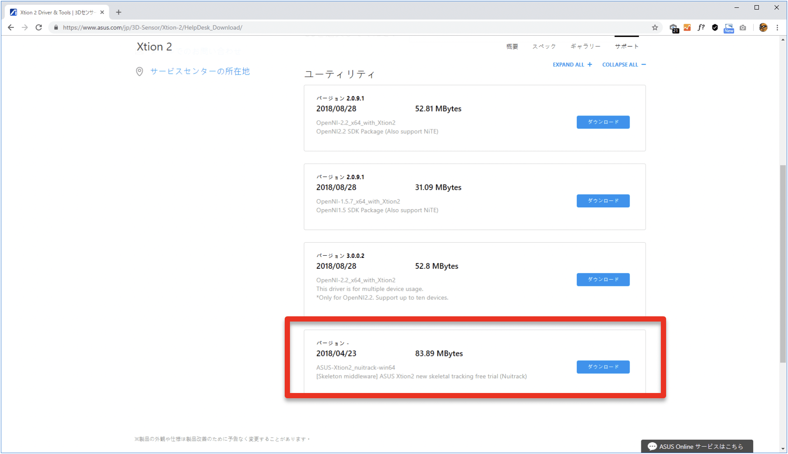Click the 31.09 MBytes file size
This screenshot has height=454, width=788.
point(438,187)
